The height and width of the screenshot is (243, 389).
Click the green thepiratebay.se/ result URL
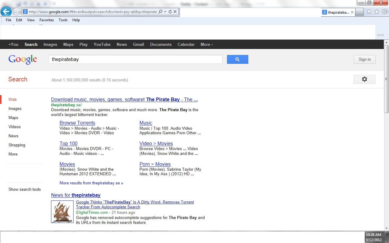(x=66, y=105)
